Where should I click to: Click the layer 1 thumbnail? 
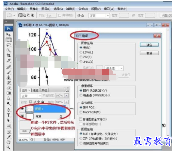coord(30,109)
